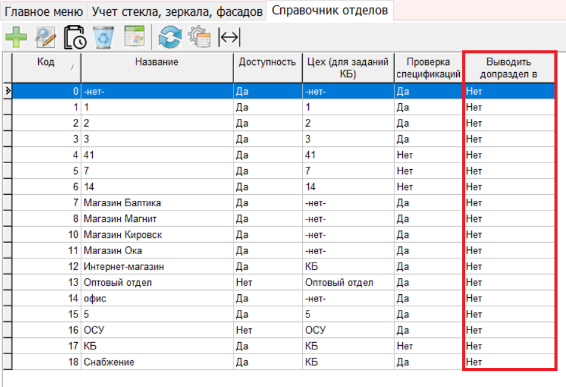Click the clipboard with clock history icon

coord(75,38)
